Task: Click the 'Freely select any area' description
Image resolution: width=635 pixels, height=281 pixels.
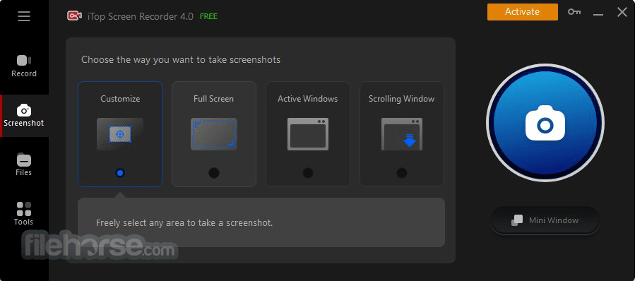Action: coord(184,222)
